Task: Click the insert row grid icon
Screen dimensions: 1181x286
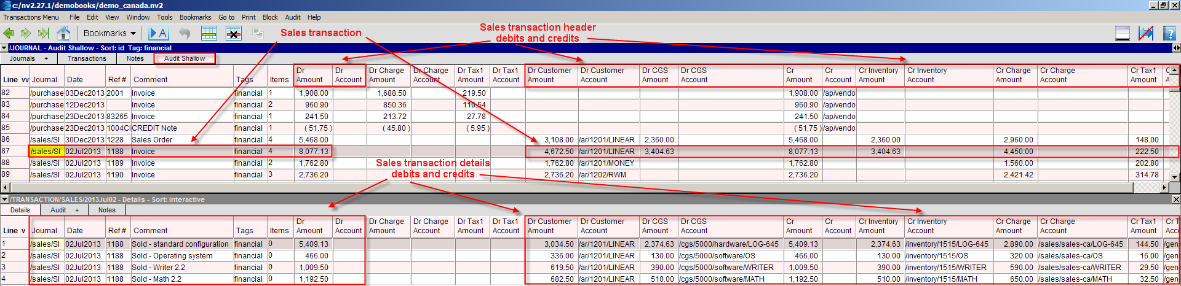Action: coord(209,33)
